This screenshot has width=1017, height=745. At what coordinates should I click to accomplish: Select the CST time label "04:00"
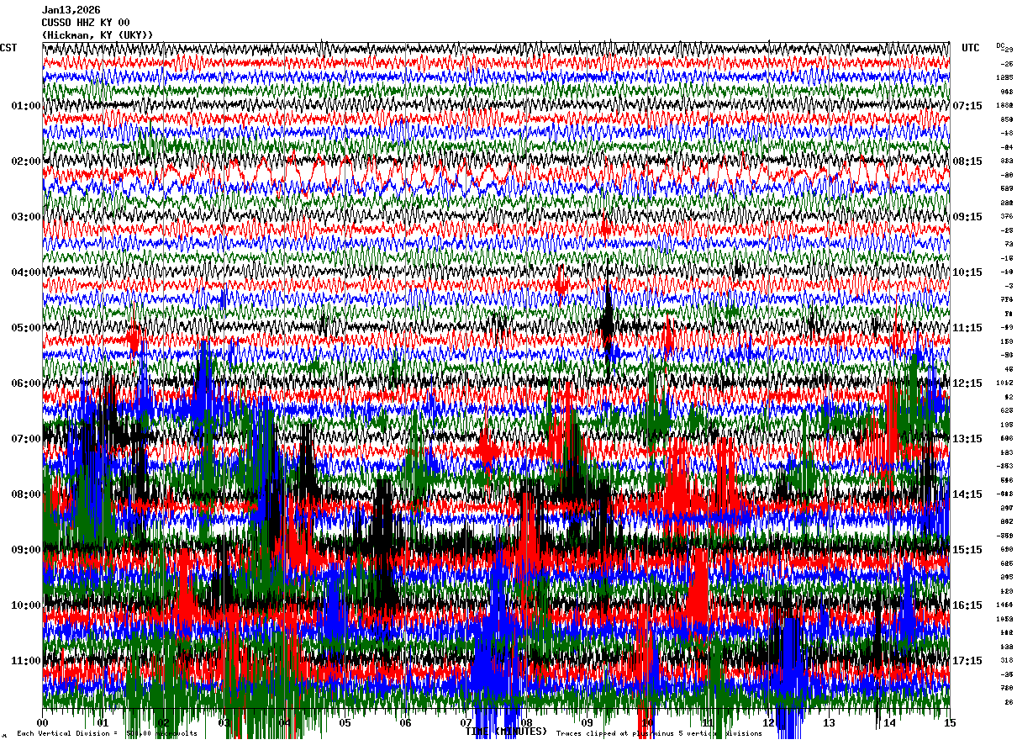[x=26, y=272]
